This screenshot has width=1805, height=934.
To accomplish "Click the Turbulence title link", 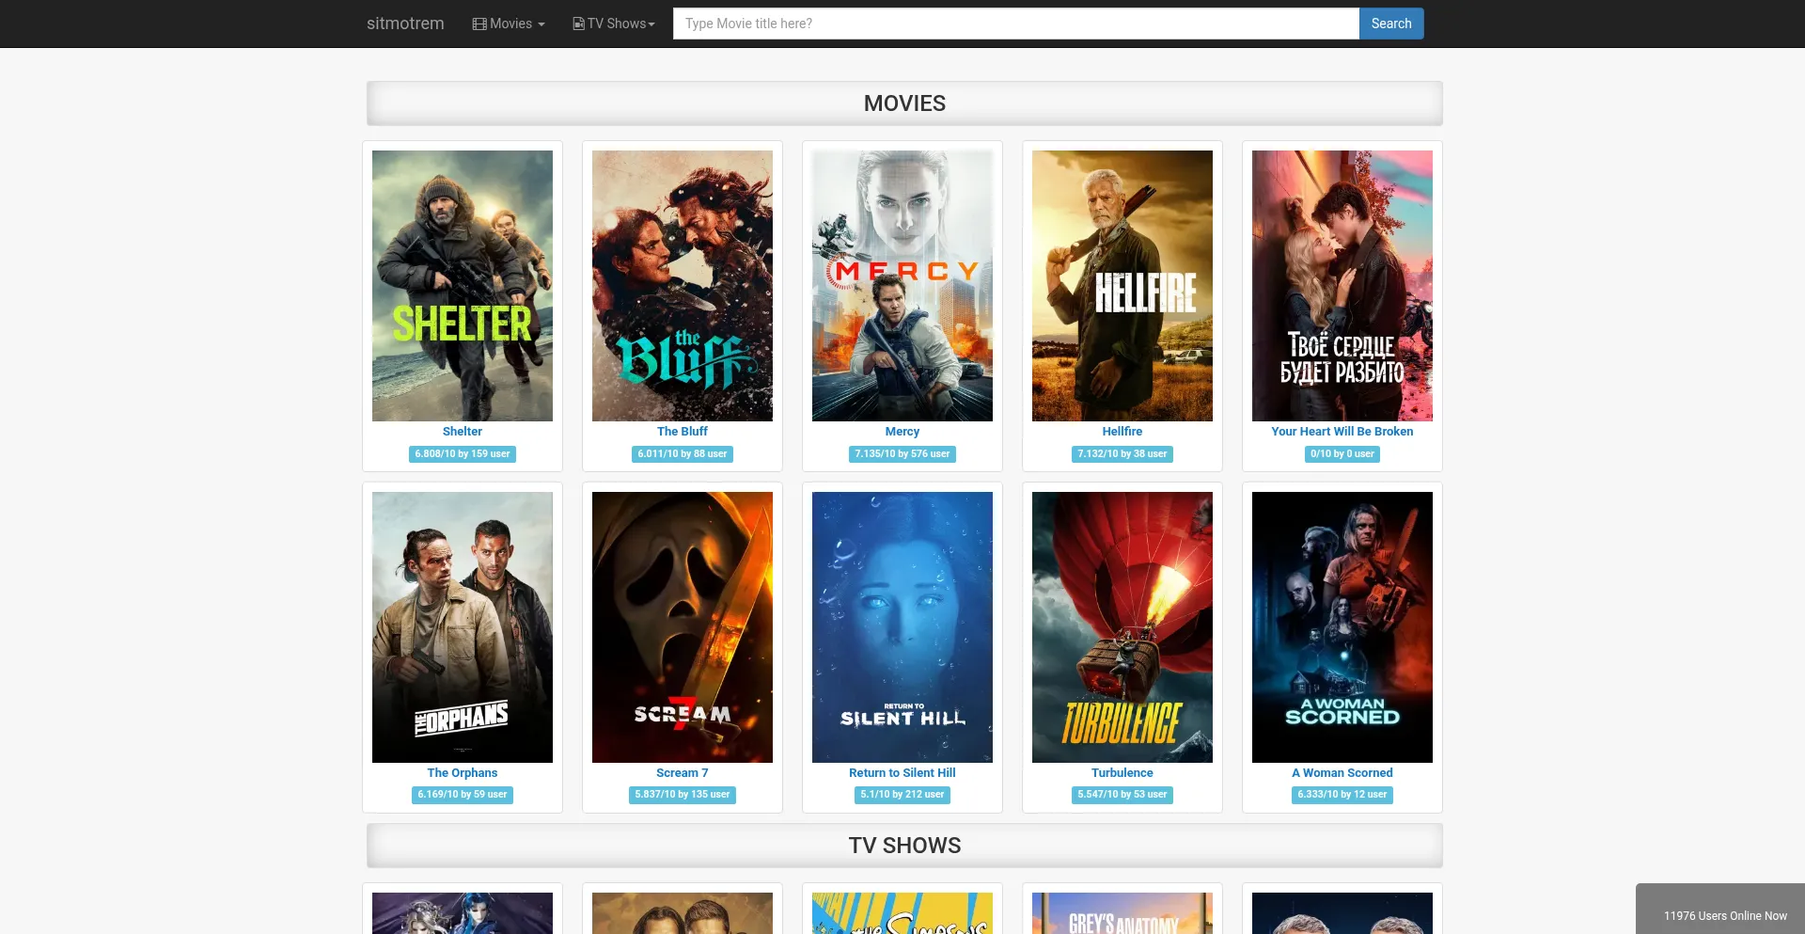I will [x=1122, y=773].
